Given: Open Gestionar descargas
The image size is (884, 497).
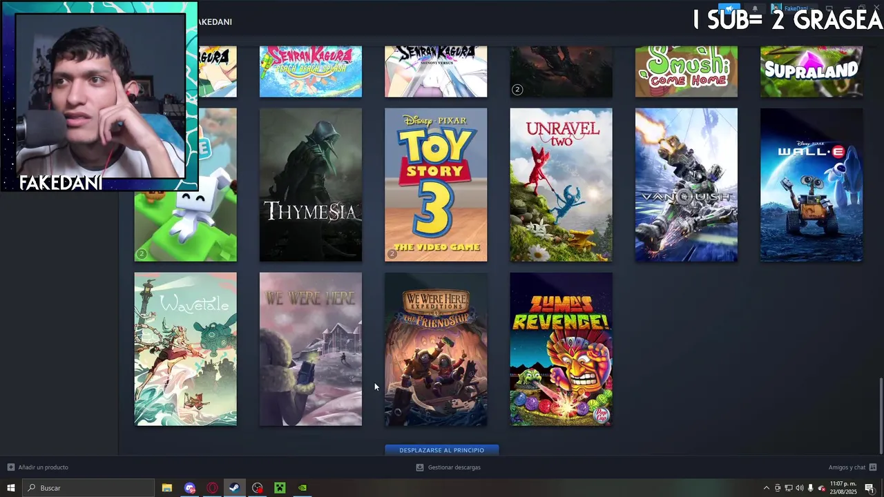Looking at the screenshot, I should pyautogui.click(x=454, y=467).
